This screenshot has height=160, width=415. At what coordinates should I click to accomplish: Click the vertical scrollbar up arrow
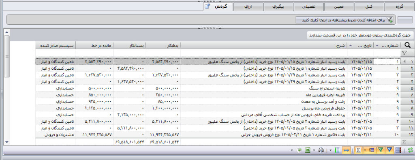point(7,32)
